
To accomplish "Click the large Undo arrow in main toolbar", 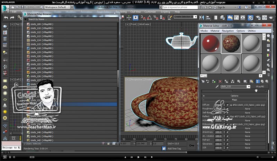I will 6,18.
